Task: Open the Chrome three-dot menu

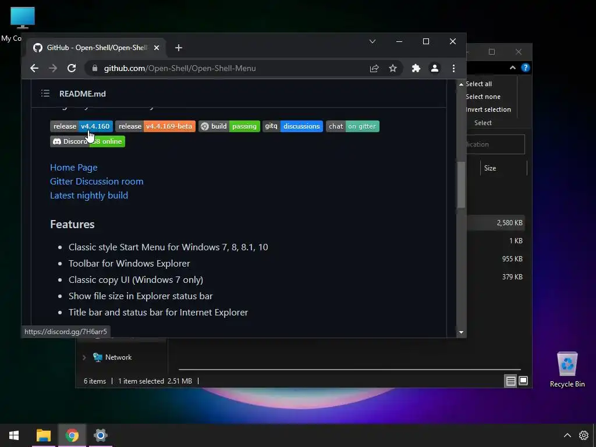Action: coord(453,69)
